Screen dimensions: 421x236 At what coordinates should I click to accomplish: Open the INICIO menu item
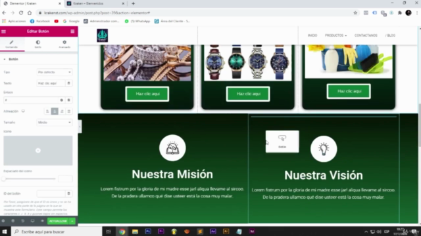[312, 35]
